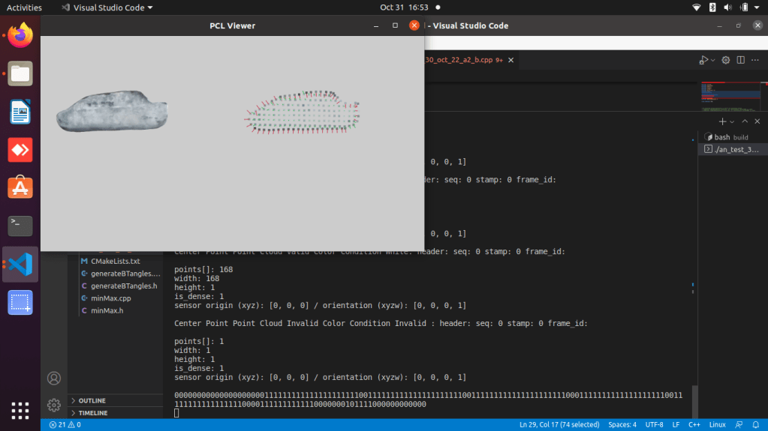Open the Run button dropdown arrow
This screenshot has height=431, width=768.
point(712,60)
